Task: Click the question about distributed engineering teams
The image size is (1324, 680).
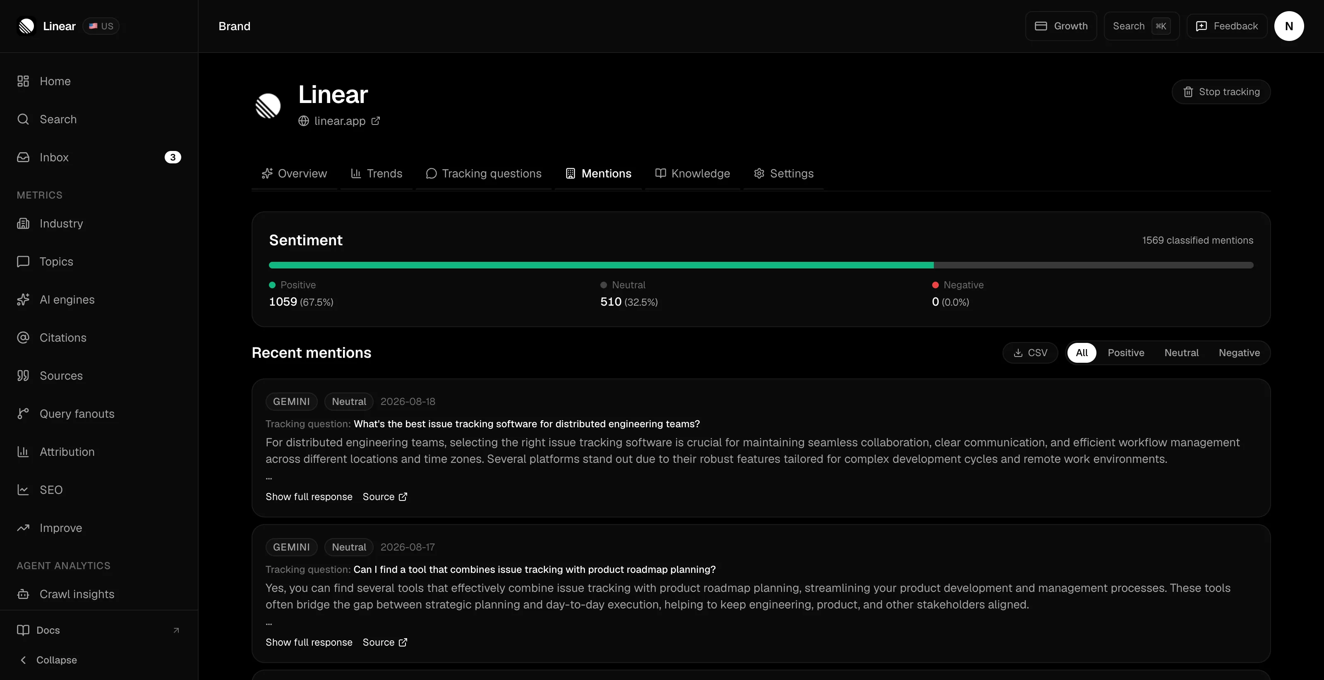Action: (x=527, y=424)
